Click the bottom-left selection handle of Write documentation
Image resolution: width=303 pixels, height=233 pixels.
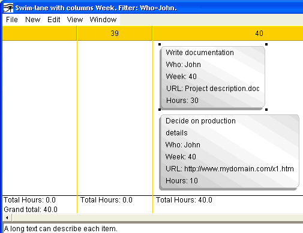tap(160, 110)
